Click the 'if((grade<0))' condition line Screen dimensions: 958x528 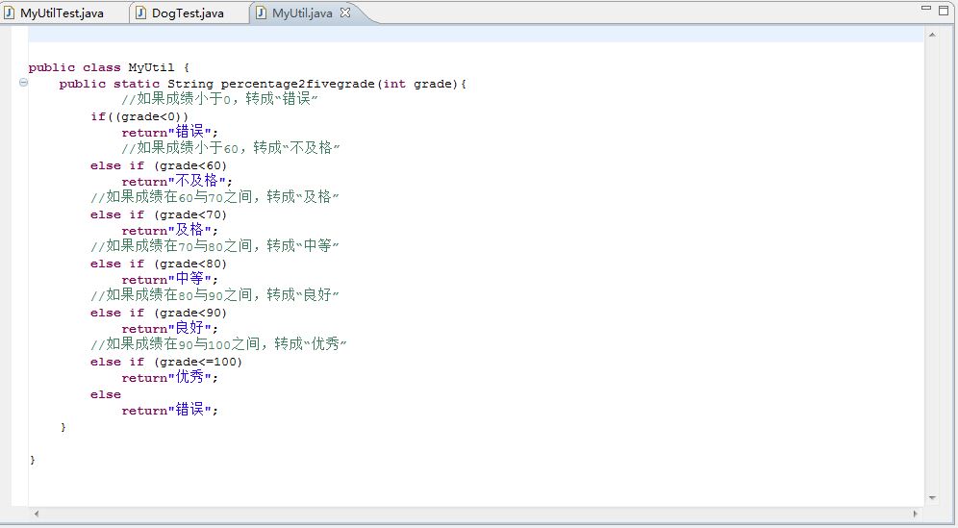coord(139,116)
